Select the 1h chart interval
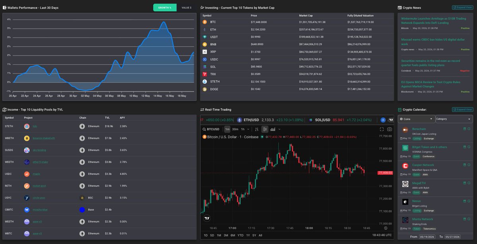The image size is (477, 244). [243, 129]
